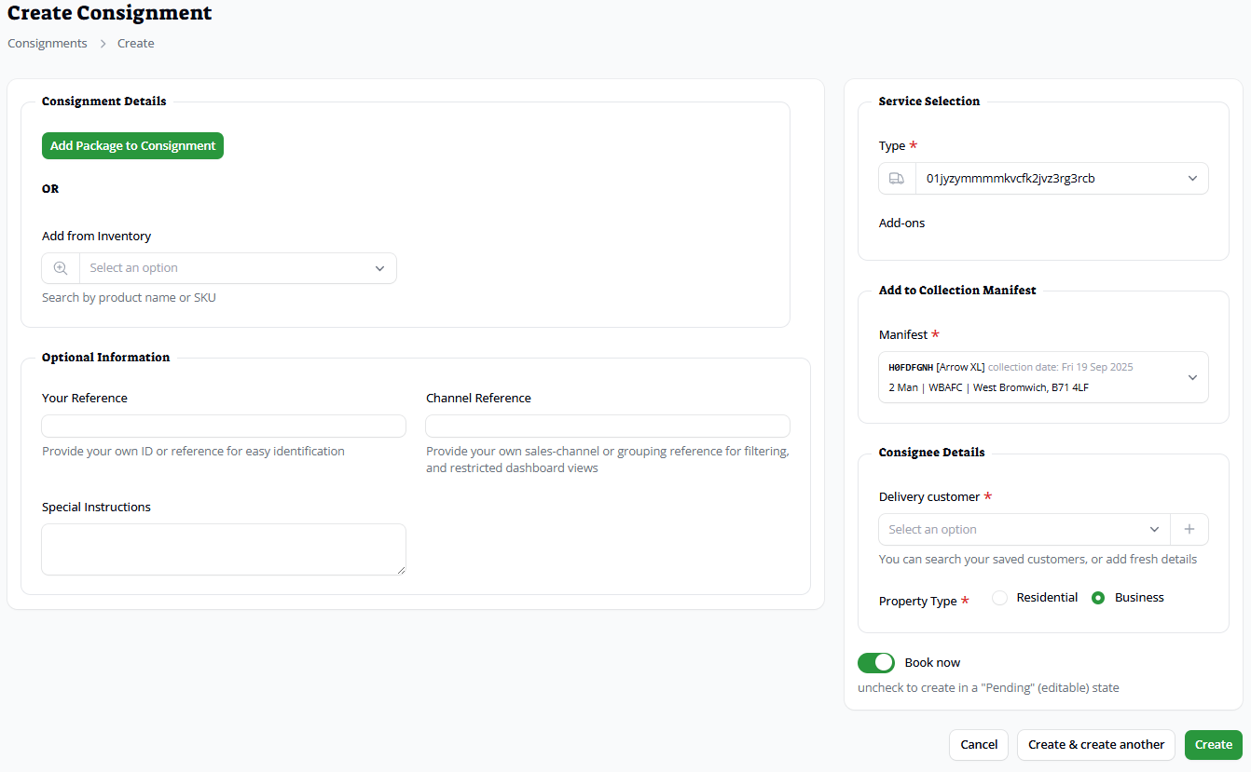This screenshot has width=1251, height=772.
Task: Go to Consignments breadcrumb
Action: click(48, 44)
